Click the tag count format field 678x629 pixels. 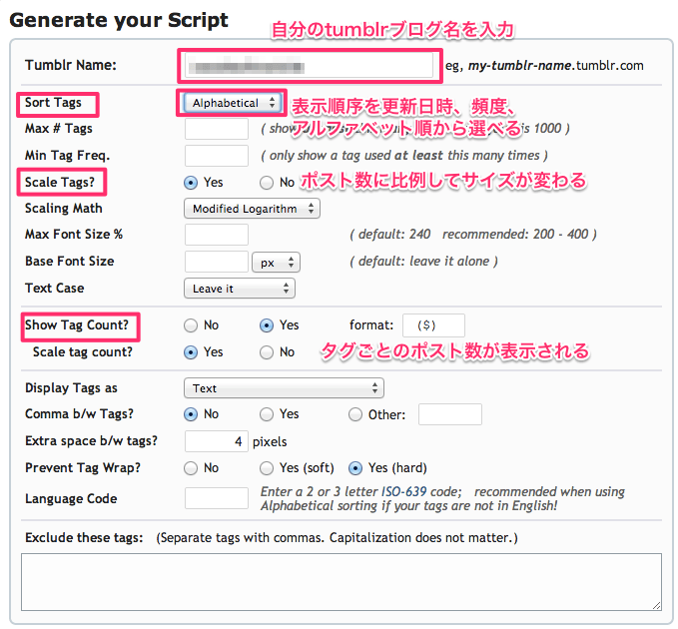coord(433,325)
